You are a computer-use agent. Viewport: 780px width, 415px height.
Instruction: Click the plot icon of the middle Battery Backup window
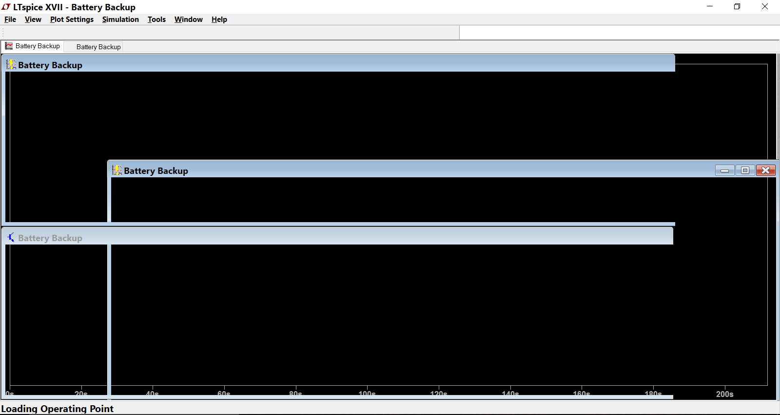point(117,170)
